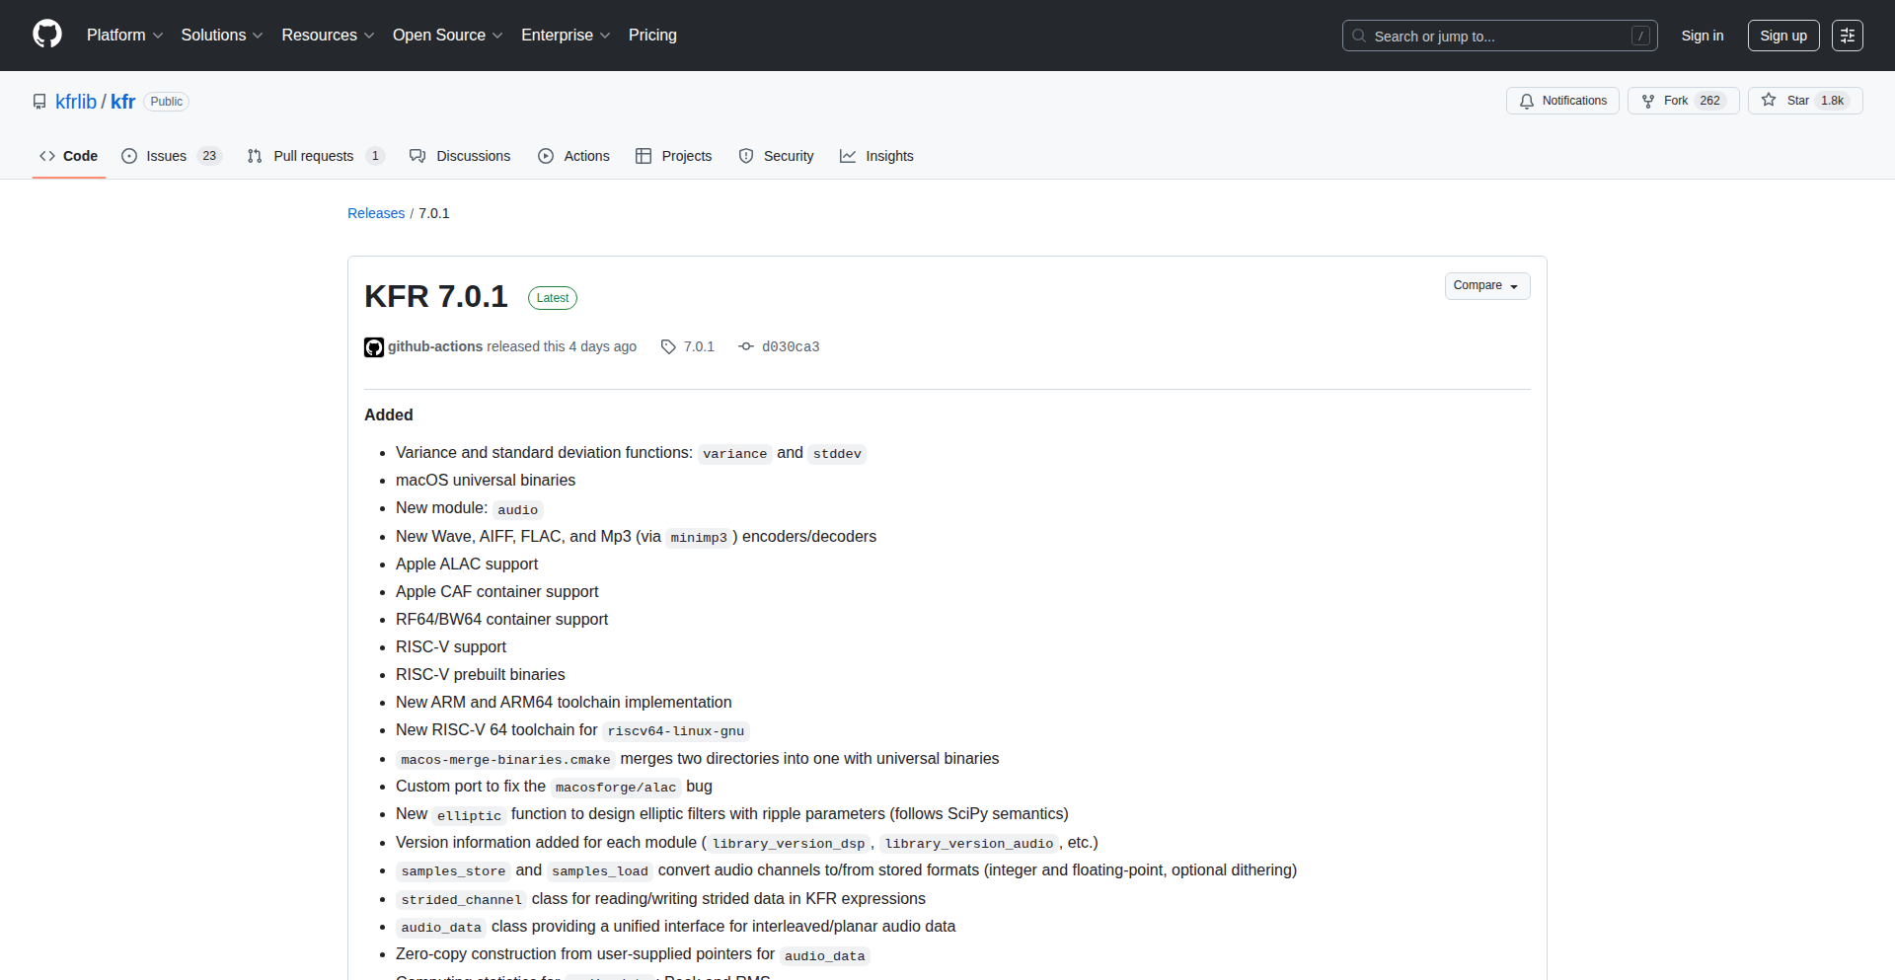The image size is (1895, 980).
Task: Click the Pull requests icon
Action: (x=255, y=156)
